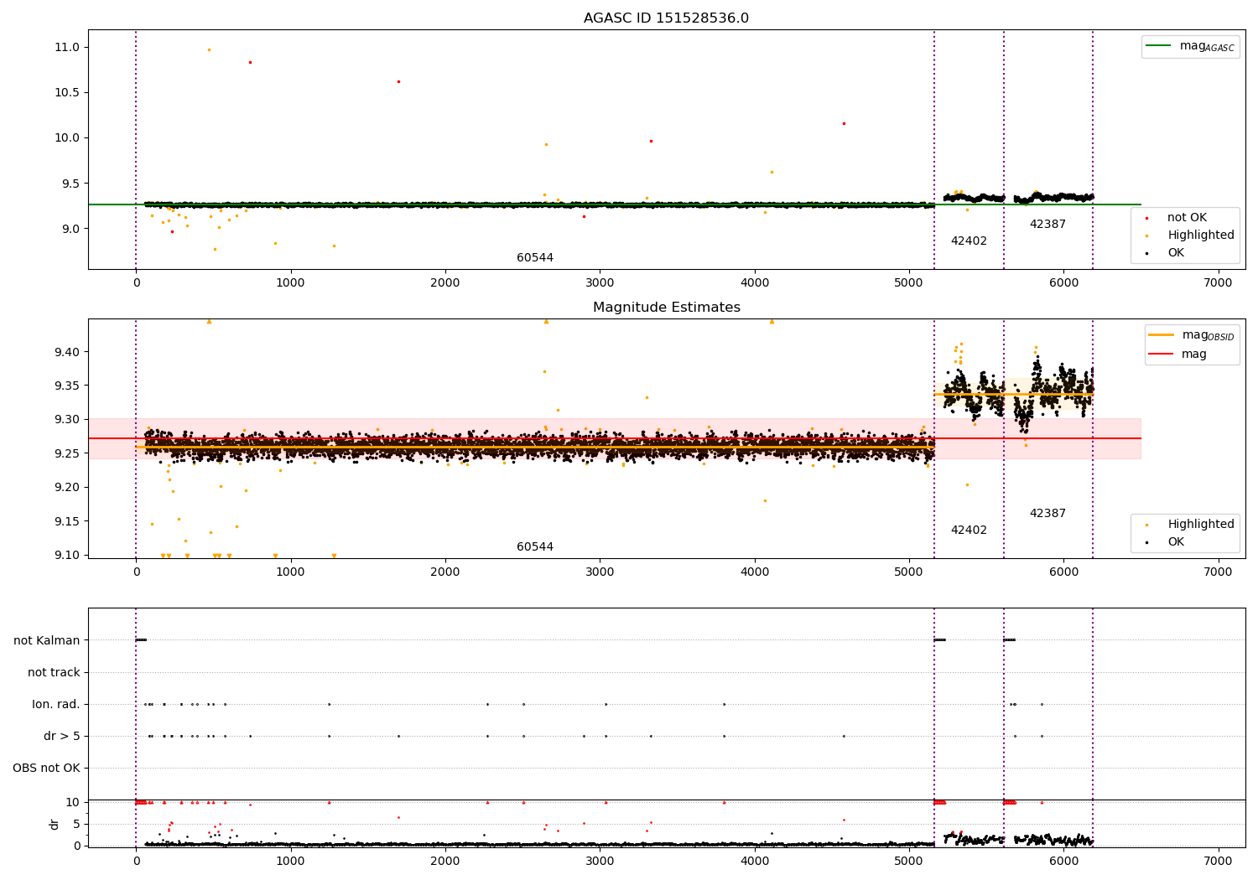Viewport: 1258px width, 880px height.
Task: Click the 'dr' axis label in the bottom plot
Action: click(x=55, y=824)
